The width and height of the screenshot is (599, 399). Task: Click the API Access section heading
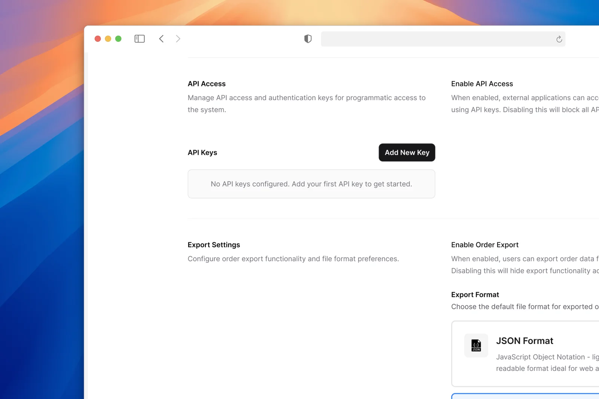(206, 83)
